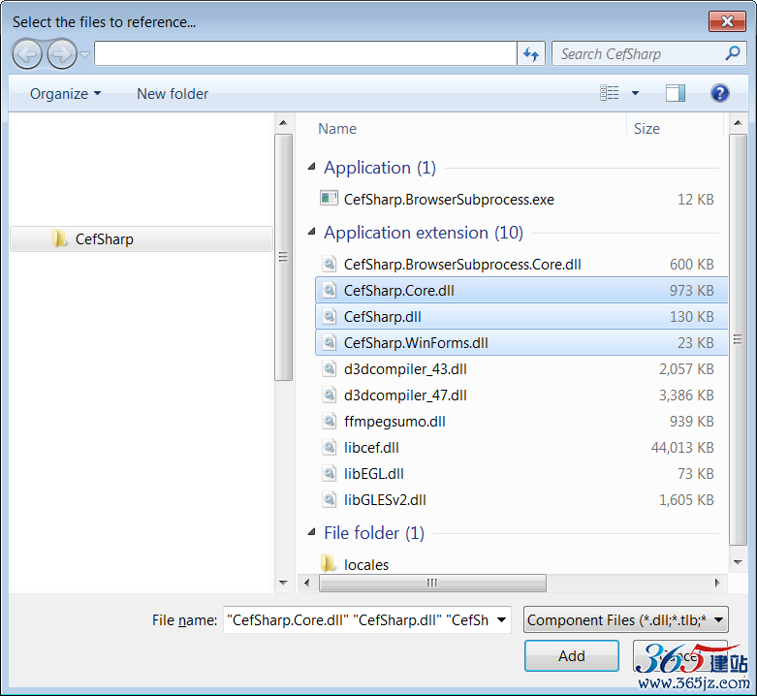Click the address bar path field
Screen dimensions: 757x696
[x=305, y=53]
